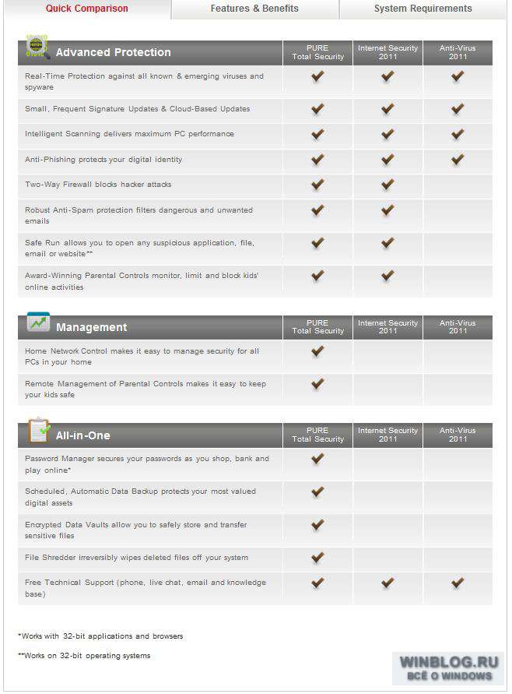
Task: Select the Quick Comparison tab
Action: click(87, 9)
